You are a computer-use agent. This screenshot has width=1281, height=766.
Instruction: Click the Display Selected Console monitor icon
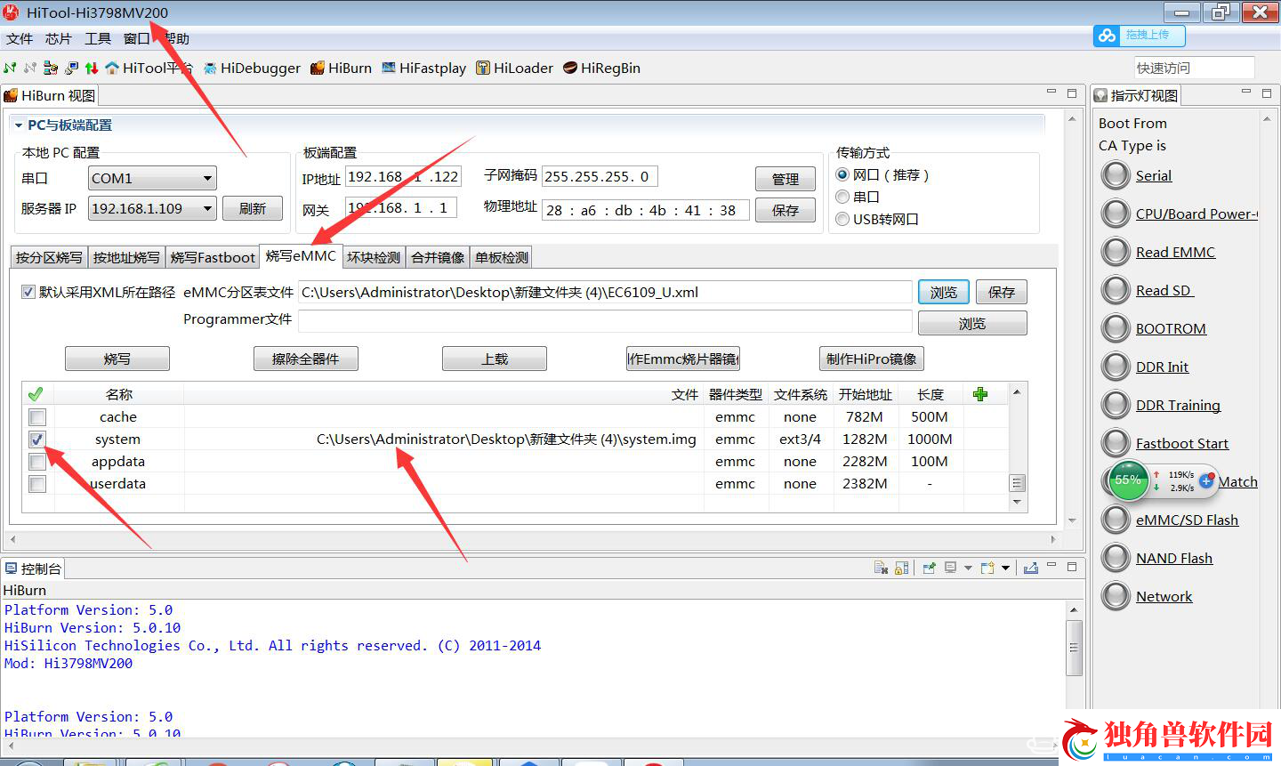[x=950, y=568]
